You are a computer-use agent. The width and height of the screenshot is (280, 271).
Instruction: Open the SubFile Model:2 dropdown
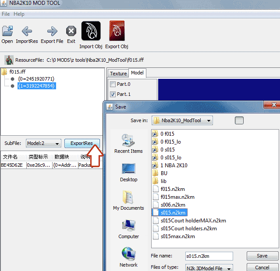pos(43,143)
